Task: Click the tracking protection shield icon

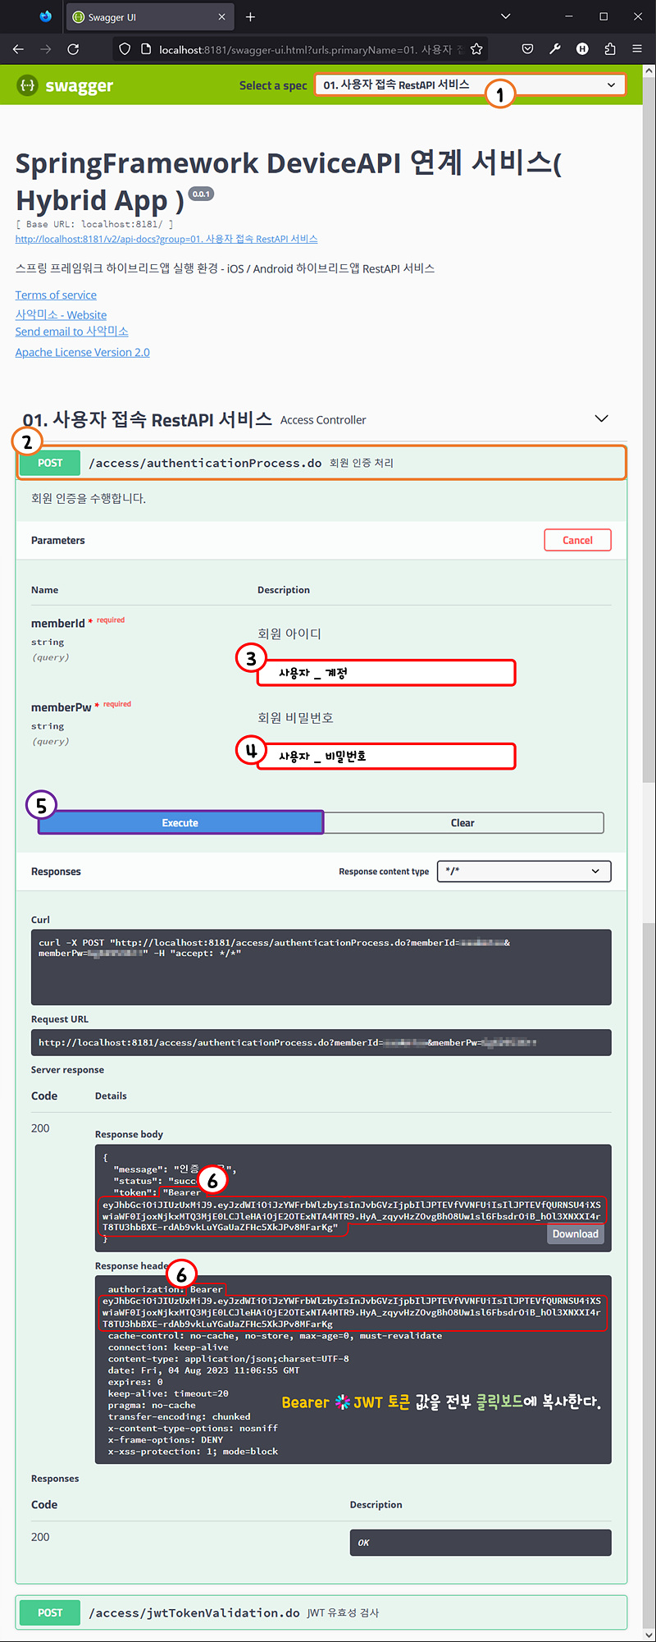Action: click(x=125, y=49)
